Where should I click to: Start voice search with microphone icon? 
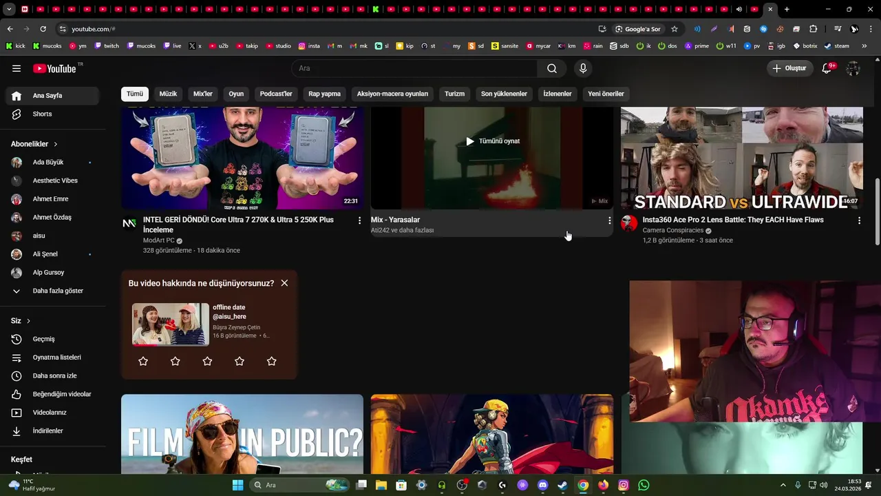pyautogui.click(x=583, y=68)
